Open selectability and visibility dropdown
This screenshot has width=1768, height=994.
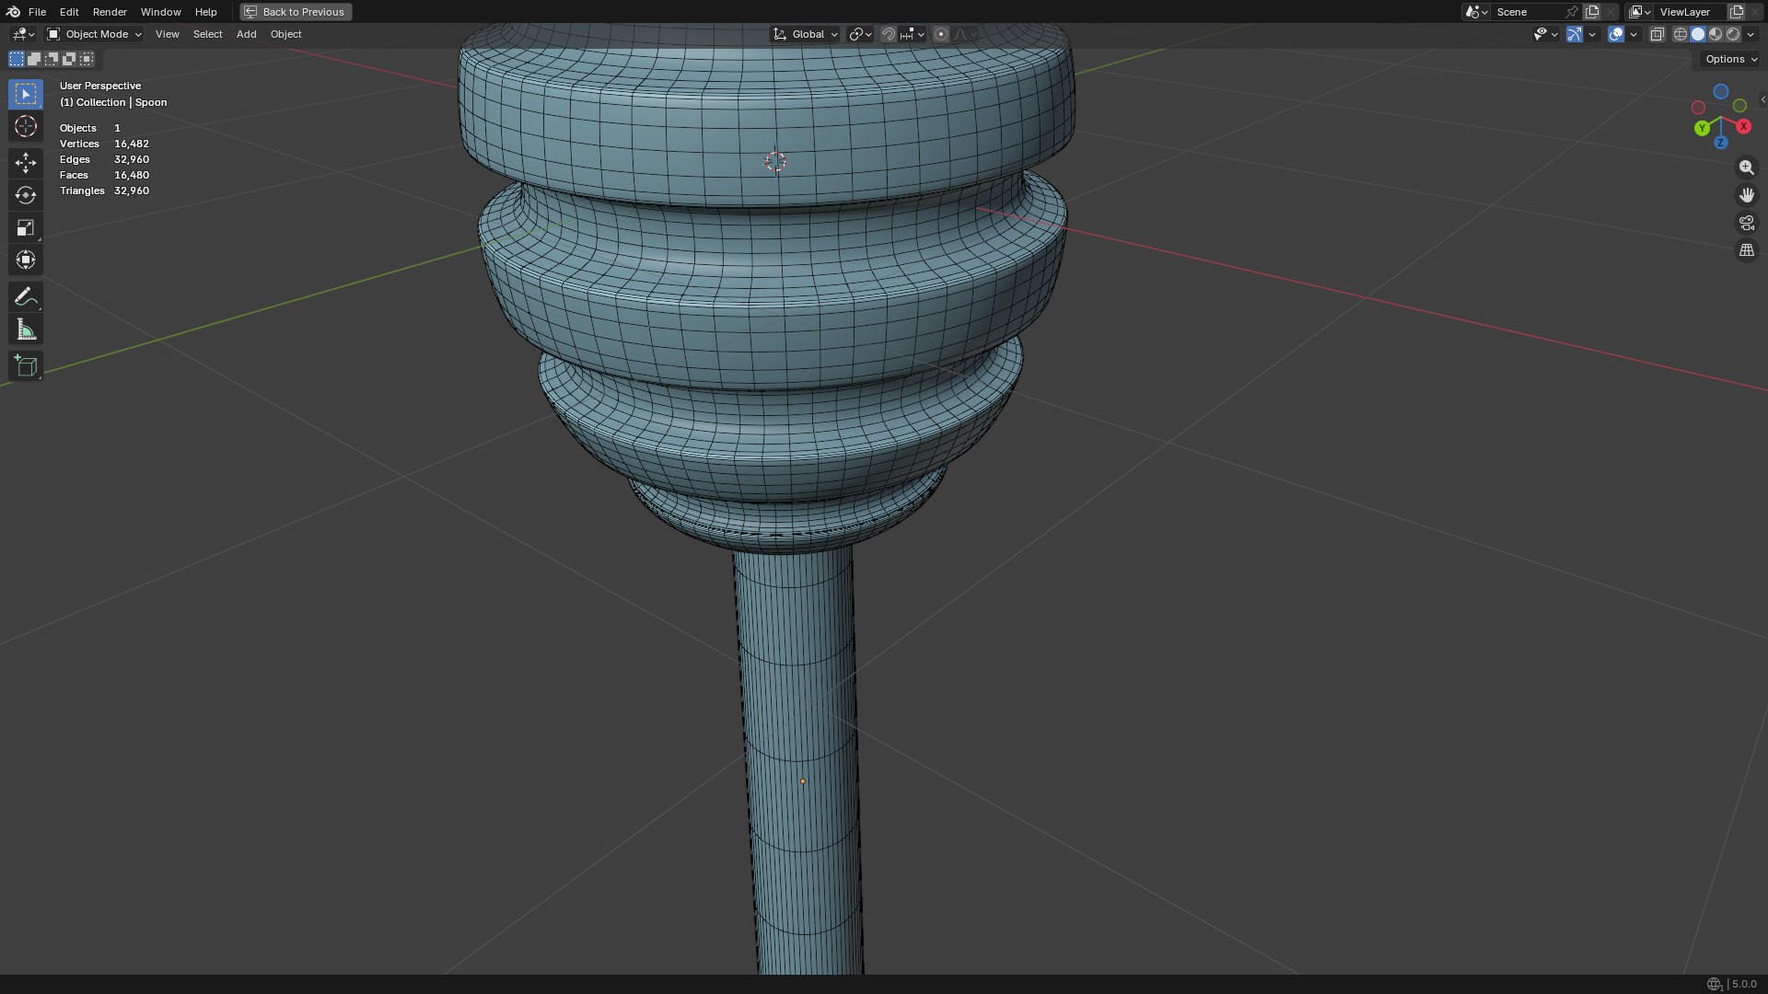pos(1545,34)
